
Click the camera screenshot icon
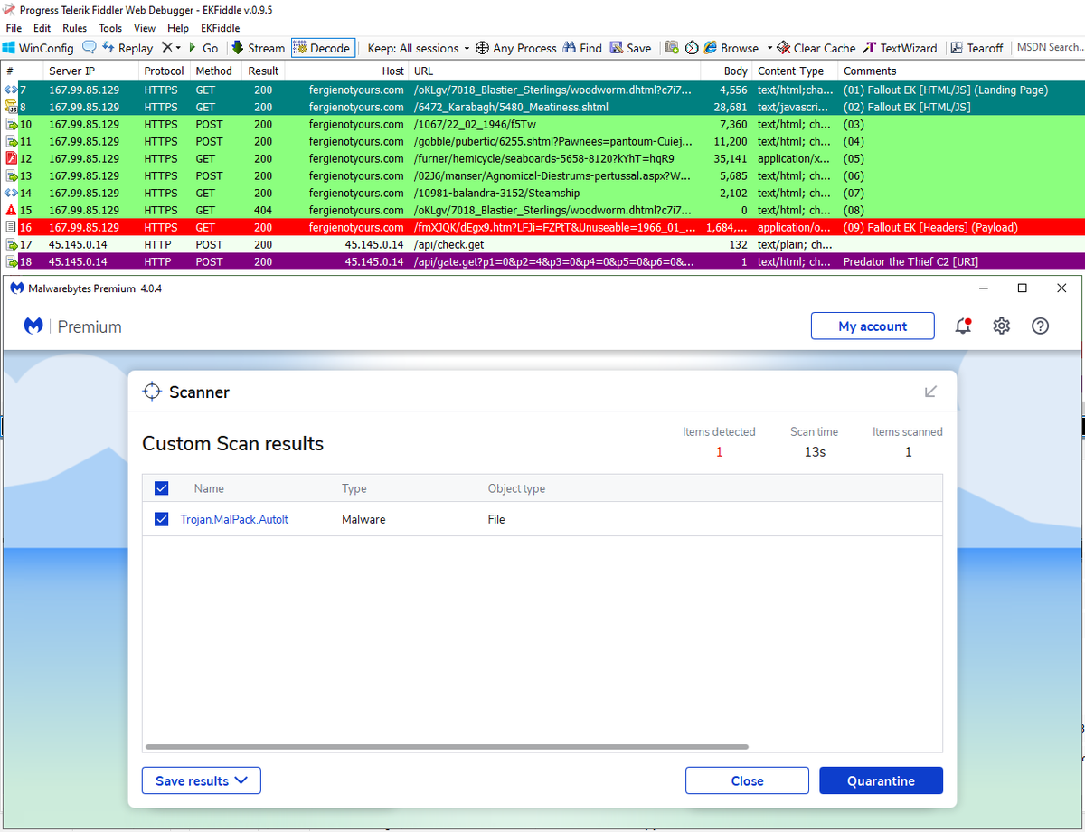pos(671,48)
